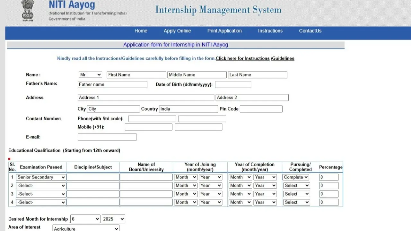Click the Government of India emblem logo
This screenshot has width=411, height=231.
coord(28,10)
